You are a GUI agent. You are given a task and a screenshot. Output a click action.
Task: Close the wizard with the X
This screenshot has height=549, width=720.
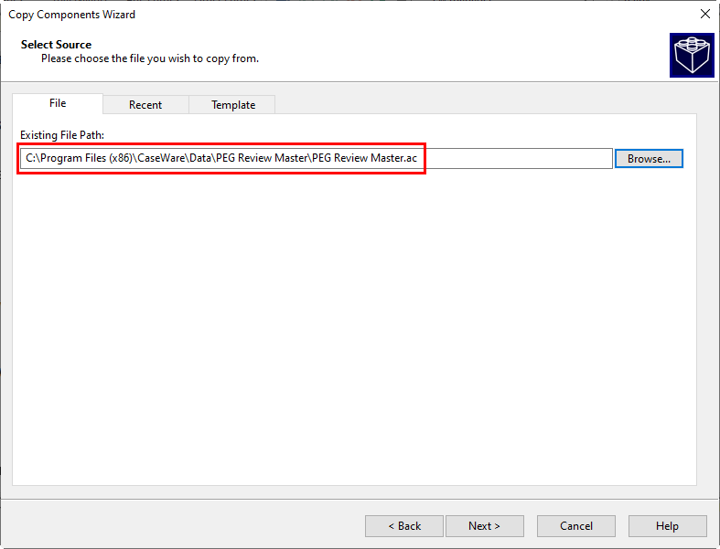705,15
